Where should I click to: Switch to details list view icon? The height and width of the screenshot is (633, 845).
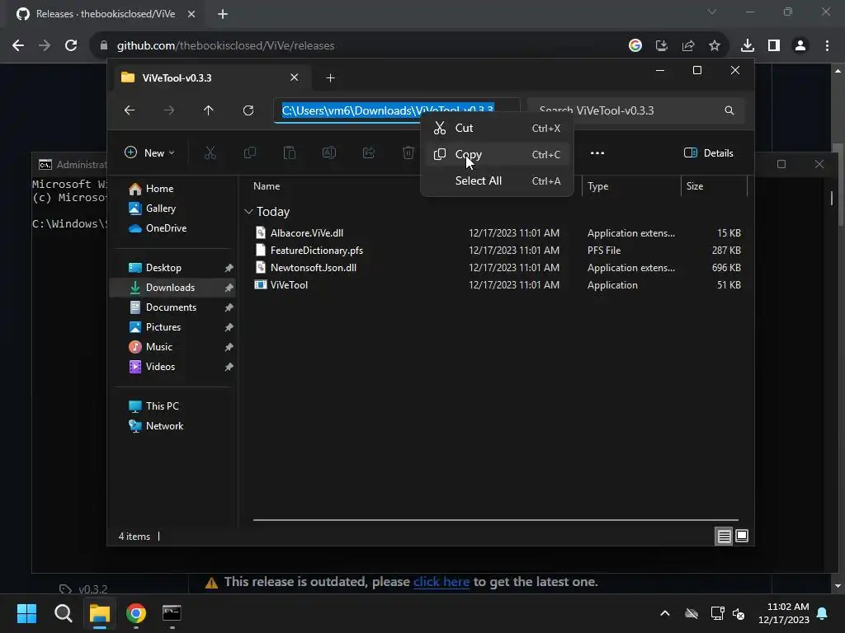click(724, 536)
